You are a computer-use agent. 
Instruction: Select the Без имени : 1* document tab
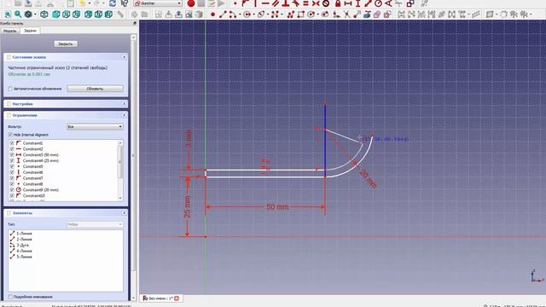click(x=161, y=298)
